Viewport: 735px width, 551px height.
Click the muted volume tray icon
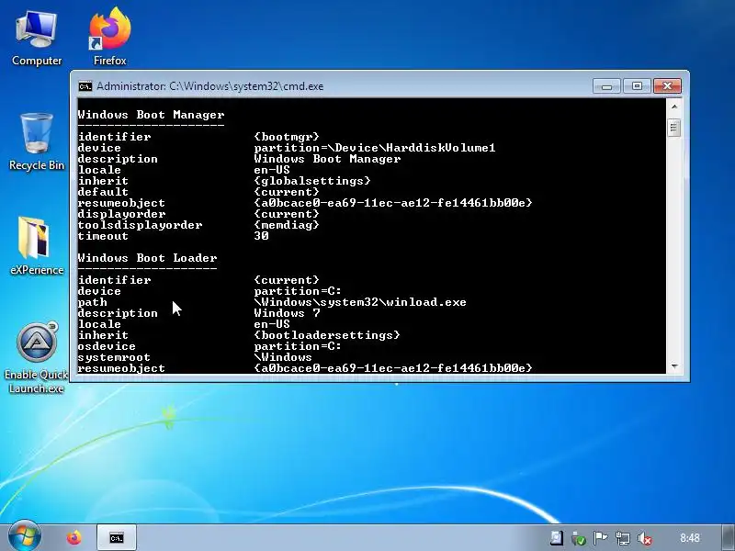645,538
